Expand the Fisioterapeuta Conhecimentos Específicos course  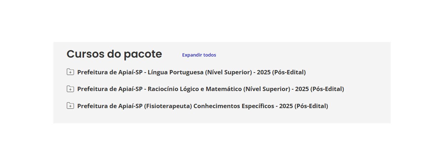click(202, 106)
